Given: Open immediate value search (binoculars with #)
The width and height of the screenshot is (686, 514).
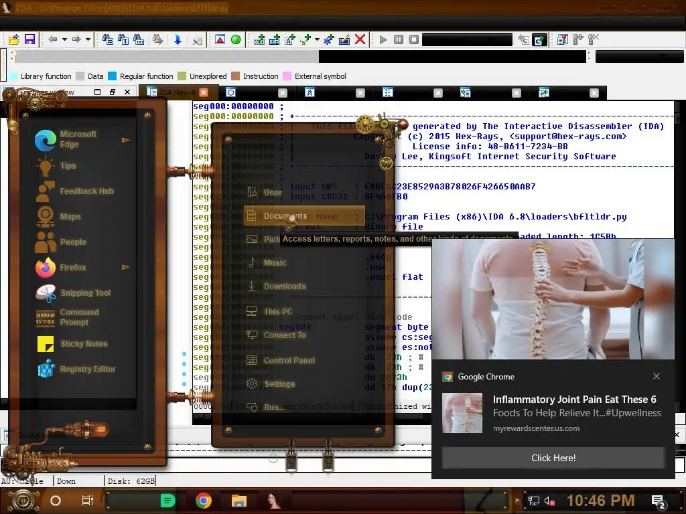Looking at the screenshot, I should point(108,39).
